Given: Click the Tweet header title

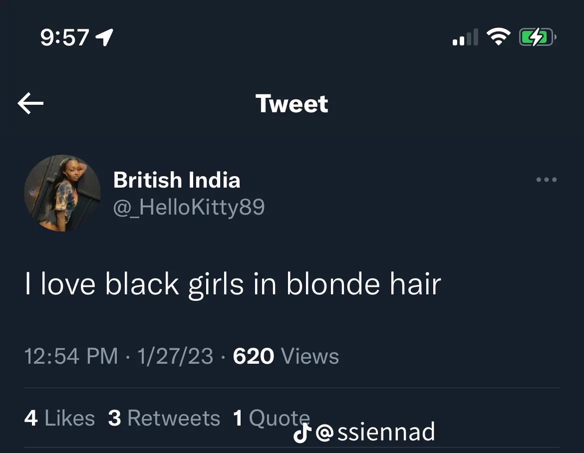Looking at the screenshot, I should pos(292,103).
